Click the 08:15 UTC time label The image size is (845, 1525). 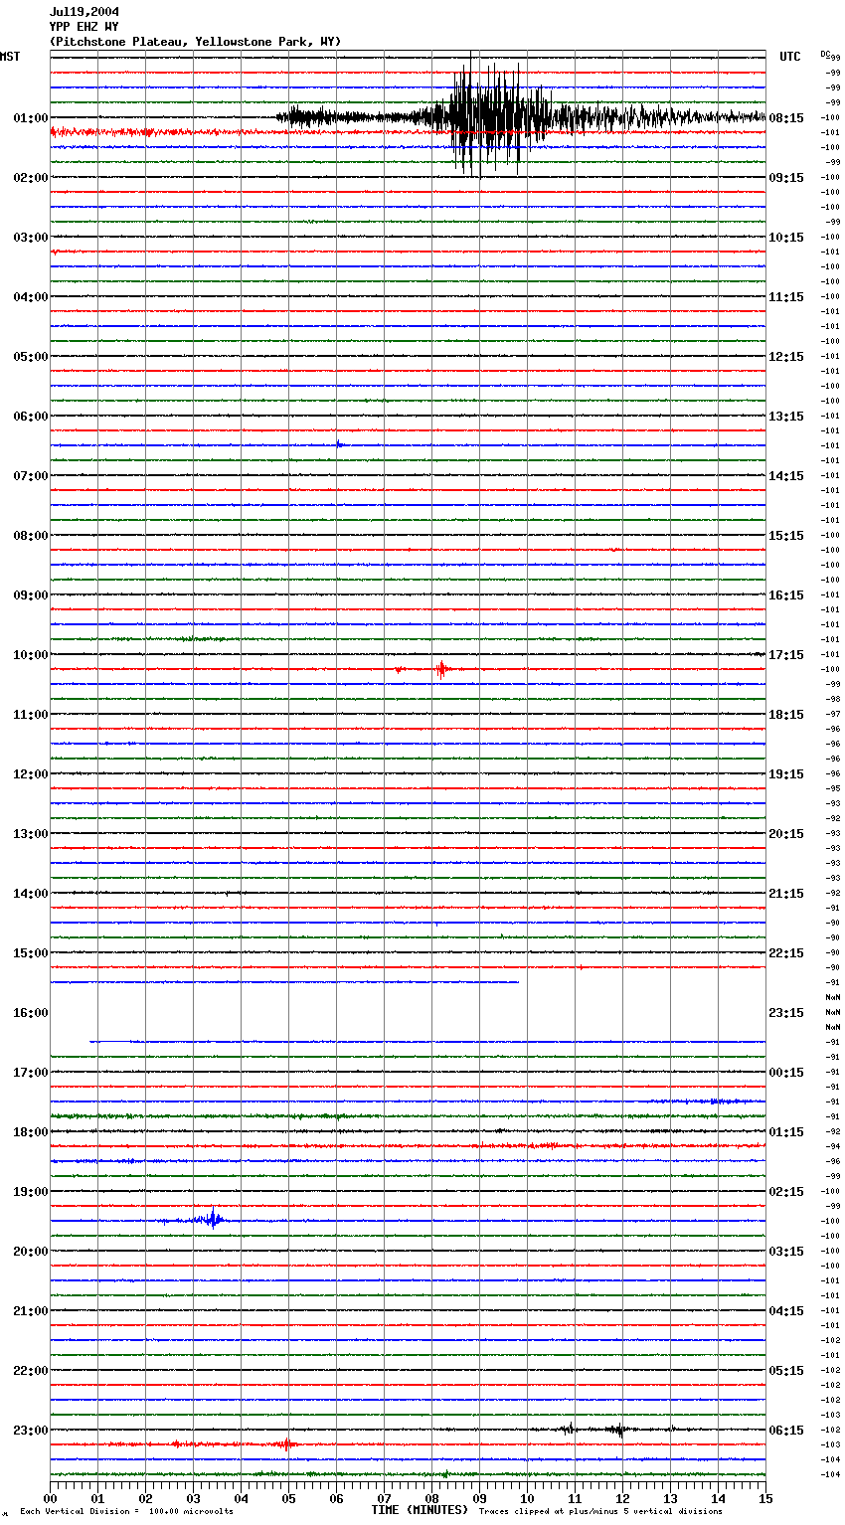pyautogui.click(x=786, y=118)
